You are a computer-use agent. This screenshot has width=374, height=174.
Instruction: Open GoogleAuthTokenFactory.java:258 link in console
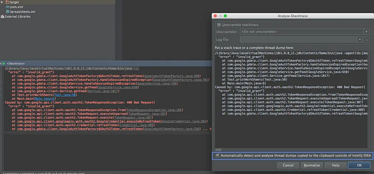pos(172,129)
